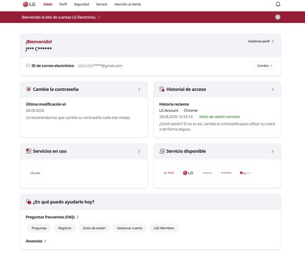305x255 pixels.
Task: Select the LG.com service icon
Action: tap(35, 173)
